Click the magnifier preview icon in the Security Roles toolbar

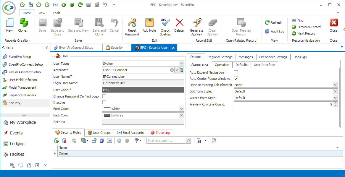[214, 141]
